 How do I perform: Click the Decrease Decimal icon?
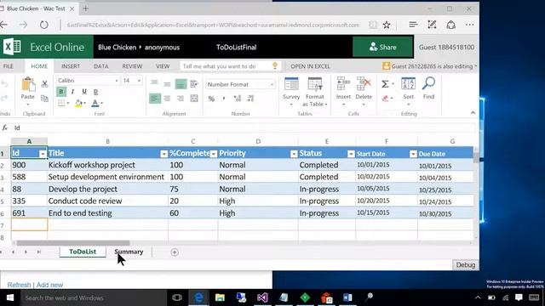click(250, 99)
